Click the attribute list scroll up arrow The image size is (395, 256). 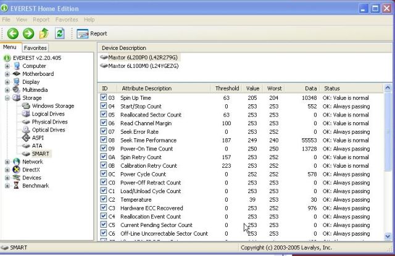388,88
